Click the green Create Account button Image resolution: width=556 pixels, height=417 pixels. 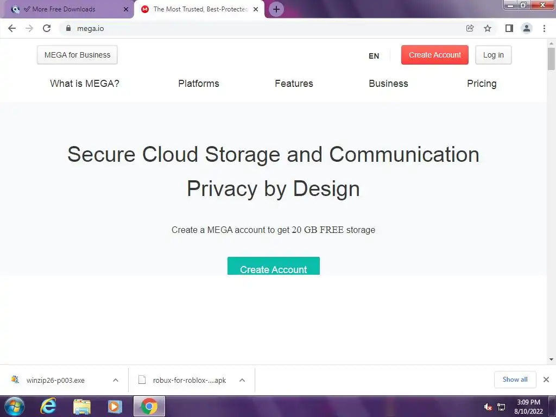(x=274, y=266)
